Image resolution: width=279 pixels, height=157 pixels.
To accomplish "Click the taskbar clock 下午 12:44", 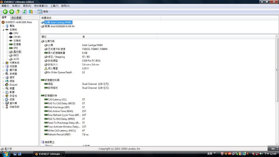I will pos(270,154).
